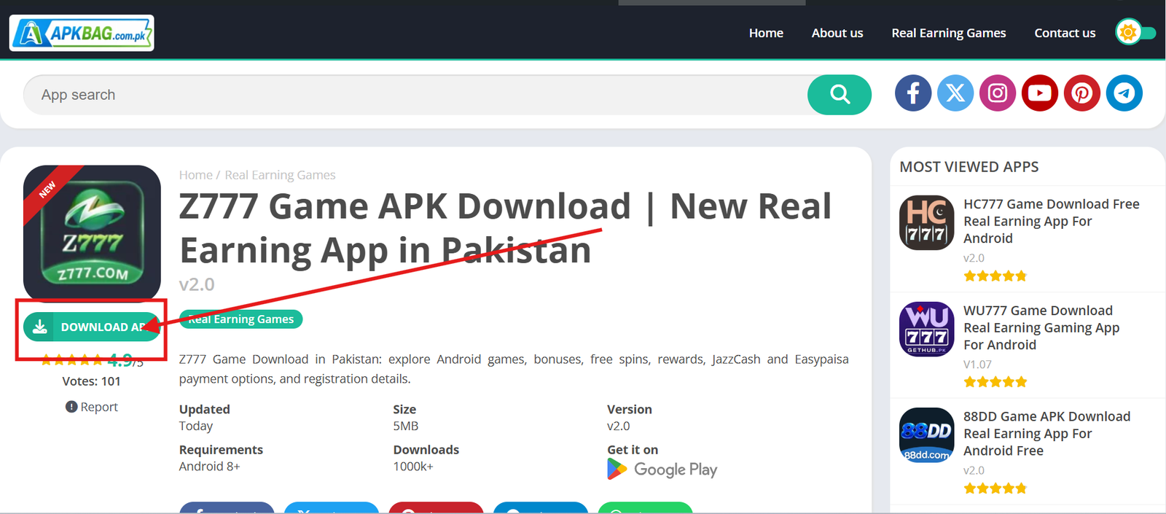1166x514 pixels.
Task: Open Pinterest social icon
Action: click(x=1082, y=93)
